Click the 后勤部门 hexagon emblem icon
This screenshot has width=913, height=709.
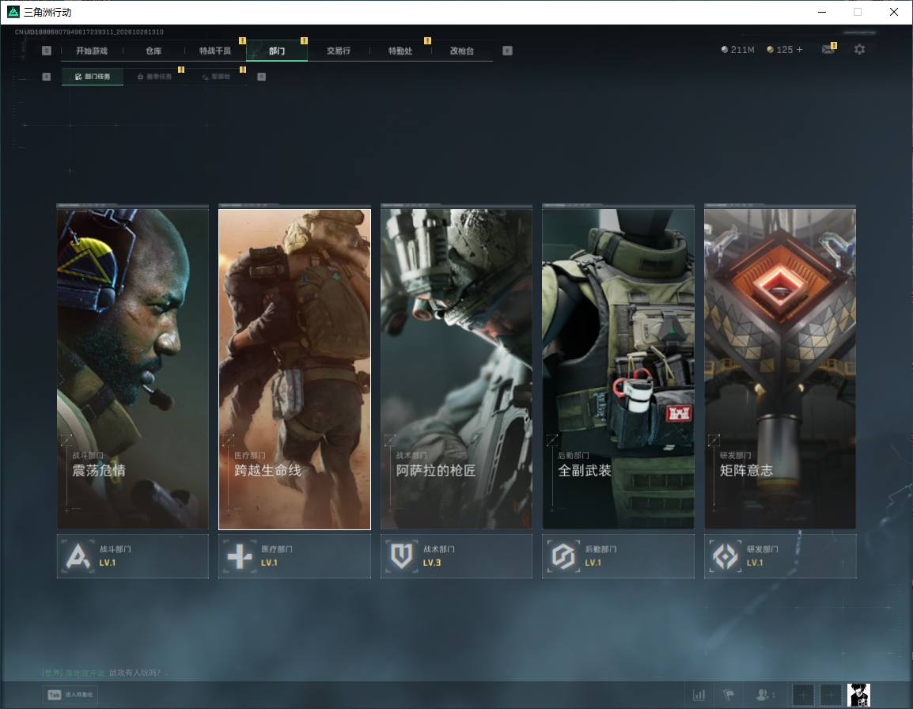point(563,556)
